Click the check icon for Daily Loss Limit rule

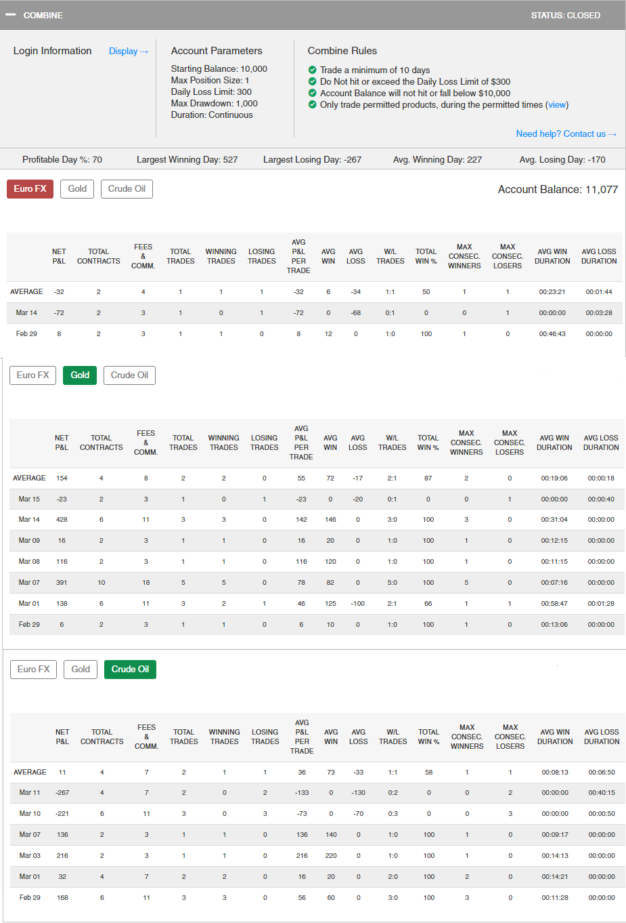pyautogui.click(x=312, y=81)
